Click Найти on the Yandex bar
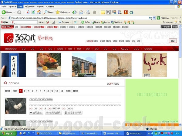This screenshot has width=182, height=136. coord(41,22)
